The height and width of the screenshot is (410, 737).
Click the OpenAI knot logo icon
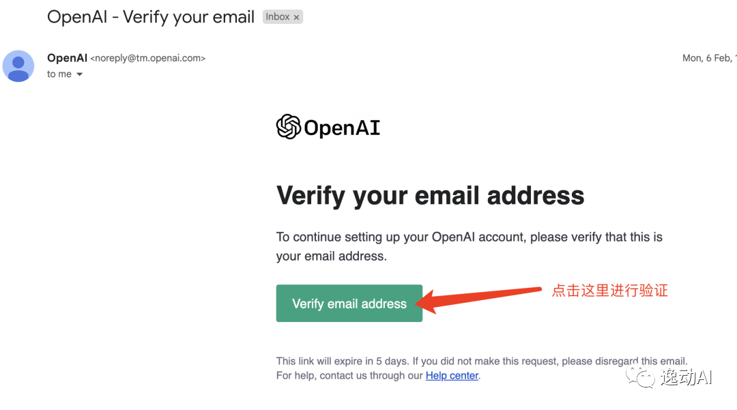[289, 127]
